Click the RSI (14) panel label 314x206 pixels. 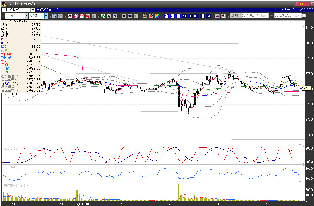9,167
